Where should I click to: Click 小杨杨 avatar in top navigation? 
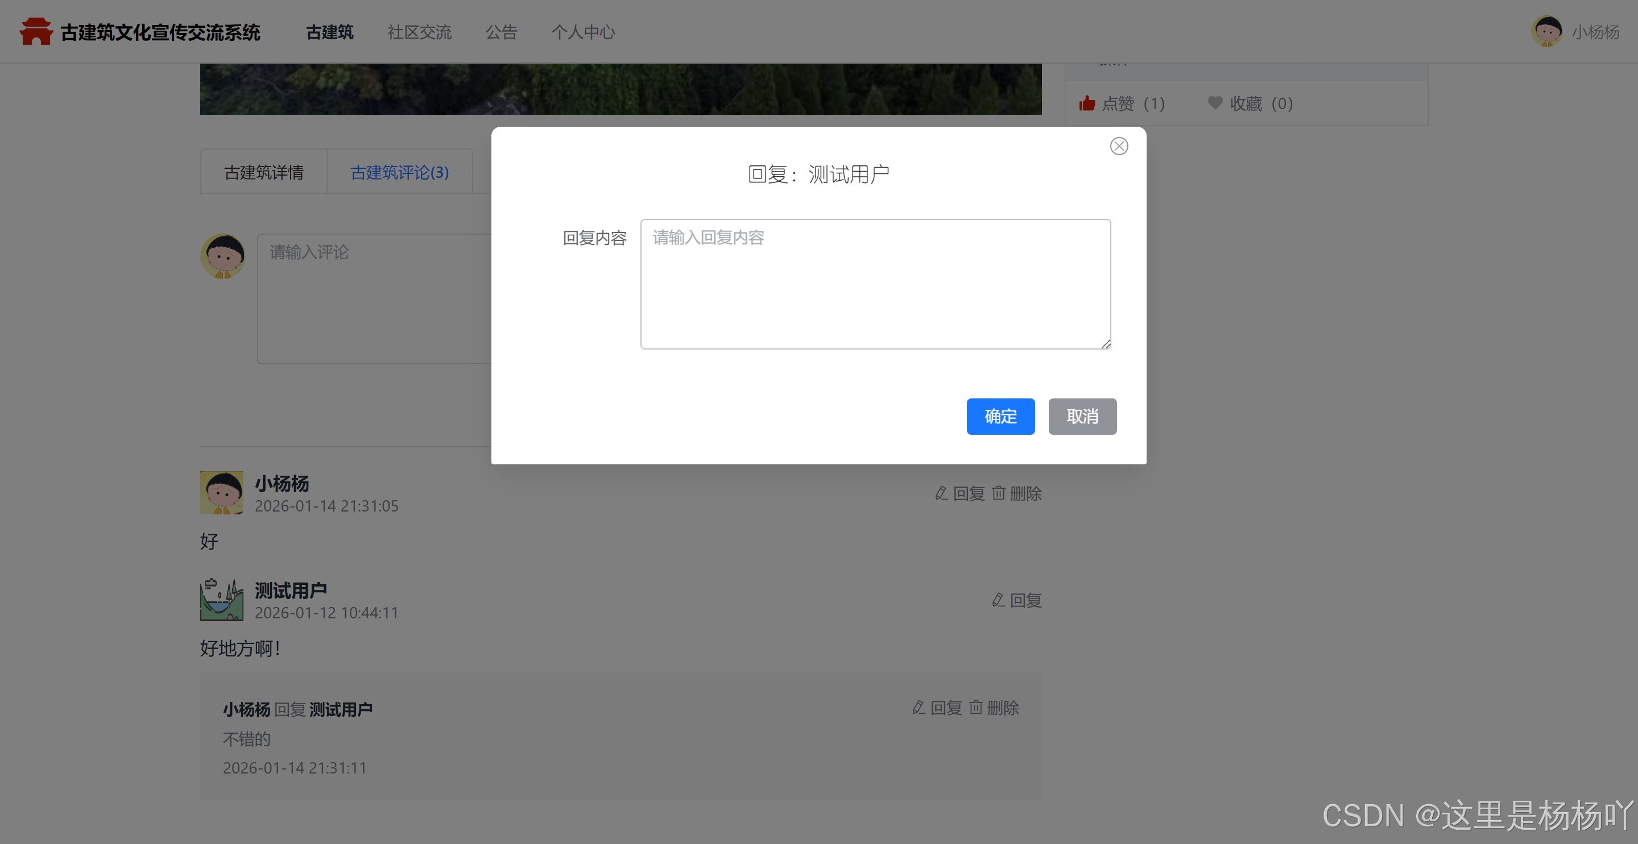(1546, 32)
